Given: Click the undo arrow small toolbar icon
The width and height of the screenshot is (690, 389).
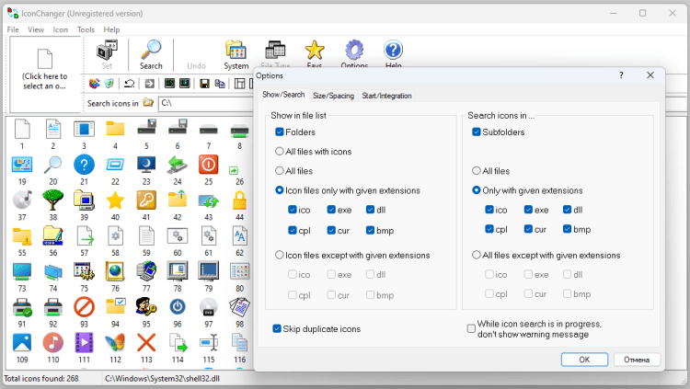Looking at the screenshot, I should [x=130, y=83].
